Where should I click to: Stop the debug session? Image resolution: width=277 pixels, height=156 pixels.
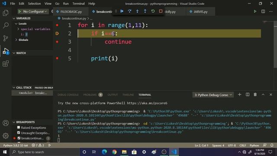pos(161,11)
